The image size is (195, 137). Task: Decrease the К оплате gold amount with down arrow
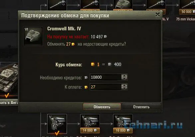(x=124, y=88)
